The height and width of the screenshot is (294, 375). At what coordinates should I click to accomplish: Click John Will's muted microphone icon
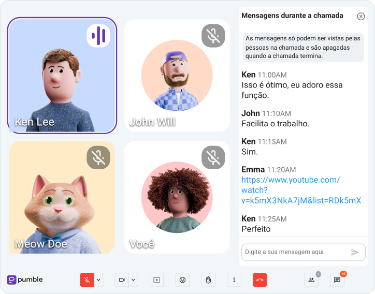pyautogui.click(x=213, y=35)
